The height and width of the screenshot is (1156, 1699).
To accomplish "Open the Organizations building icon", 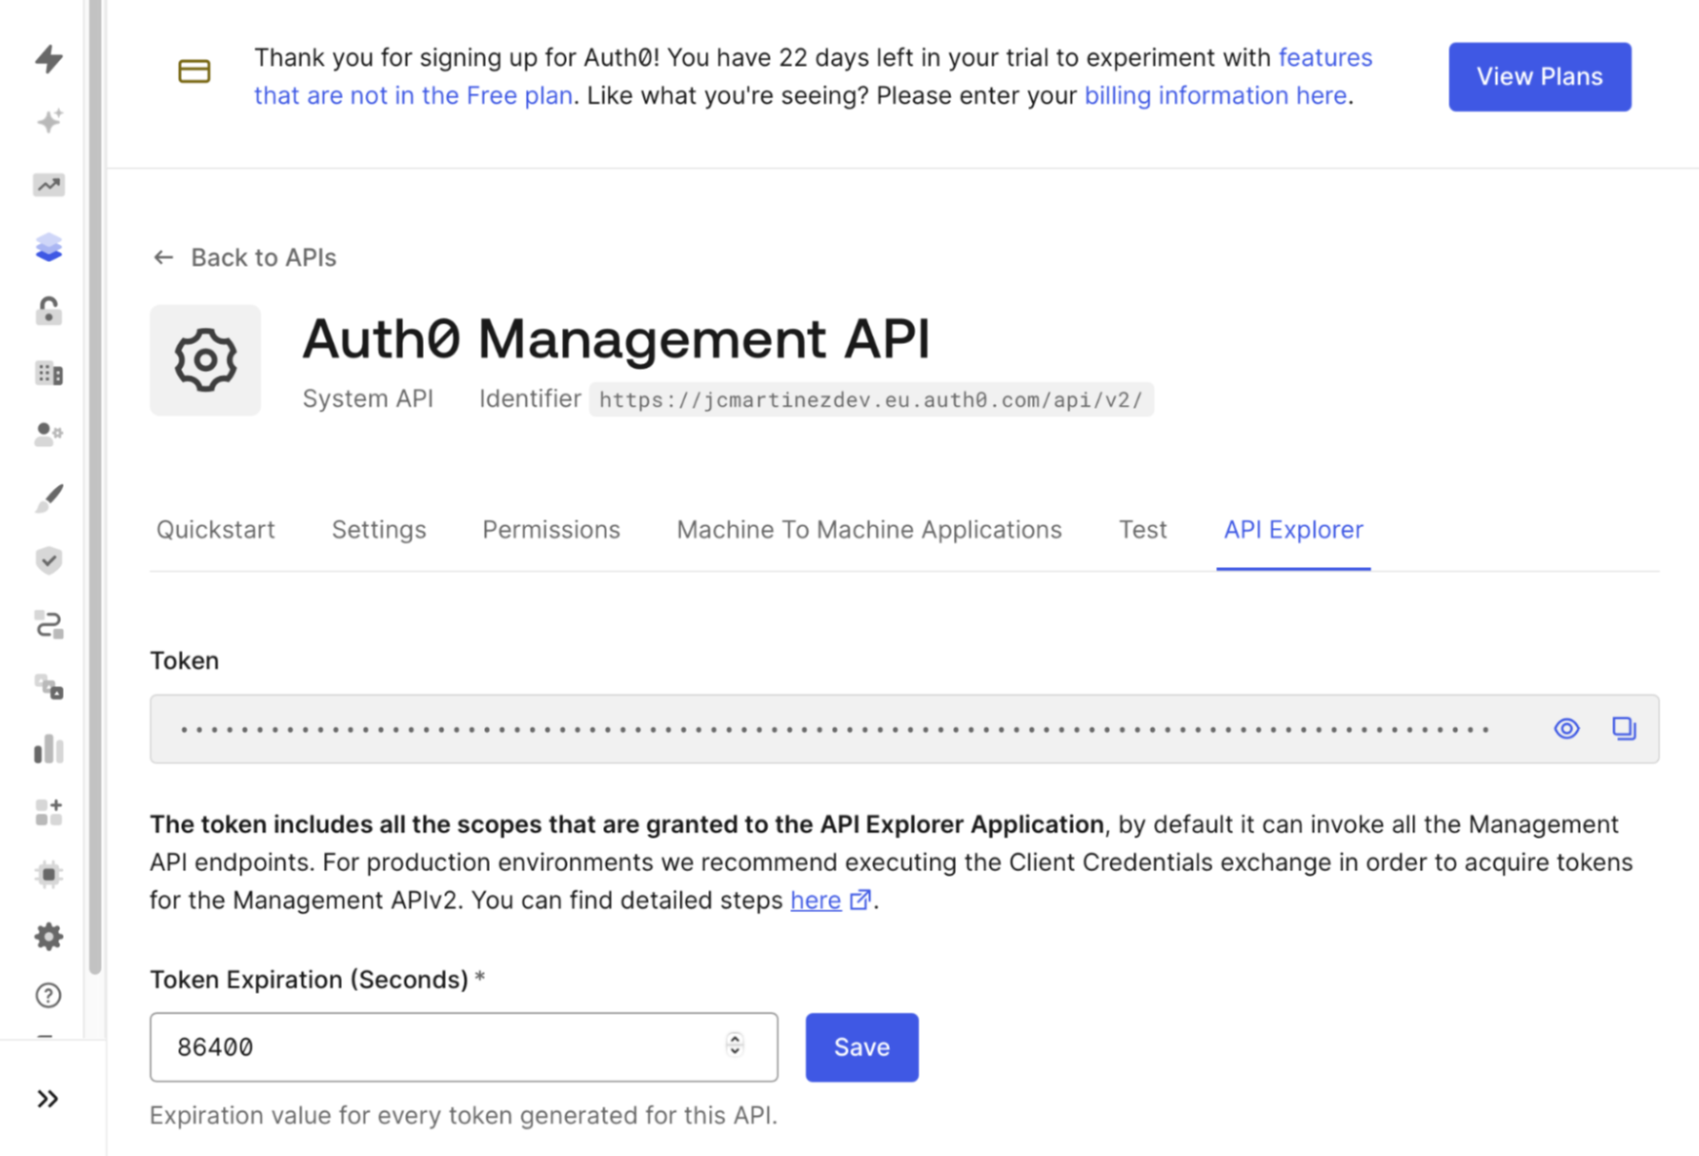I will point(49,372).
